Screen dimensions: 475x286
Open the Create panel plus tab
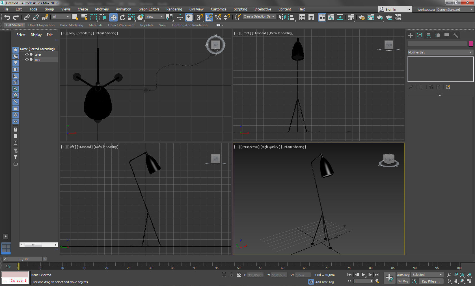coord(411,35)
